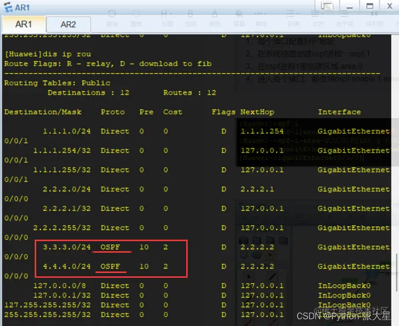Click destination 2.2.2.1/32
The height and width of the screenshot is (326, 399).
pyautogui.click(x=67, y=209)
